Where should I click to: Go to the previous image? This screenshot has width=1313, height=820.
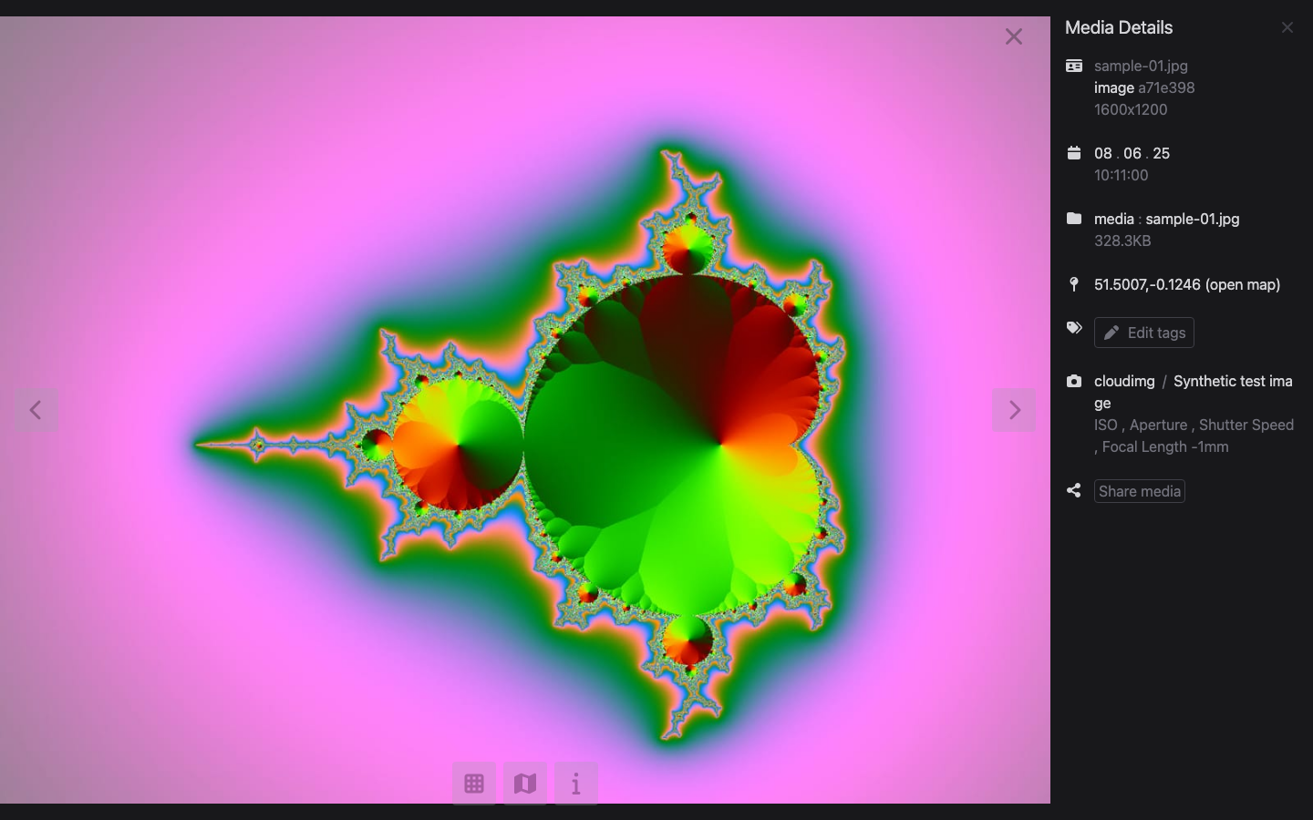click(36, 410)
